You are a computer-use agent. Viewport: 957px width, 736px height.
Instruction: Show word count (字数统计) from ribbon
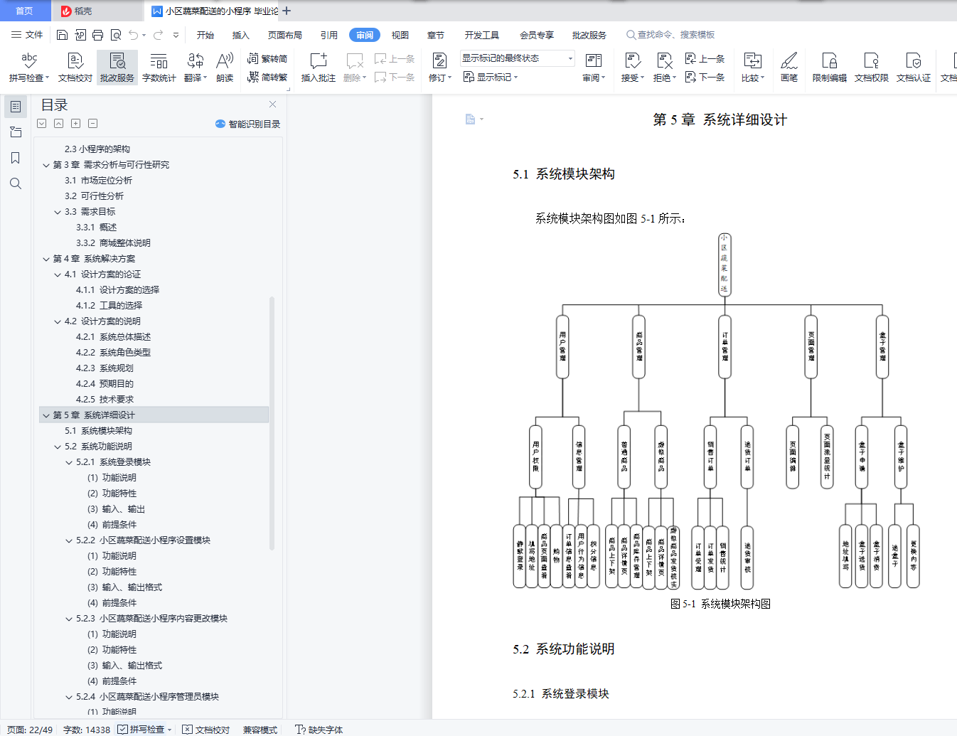point(159,68)
